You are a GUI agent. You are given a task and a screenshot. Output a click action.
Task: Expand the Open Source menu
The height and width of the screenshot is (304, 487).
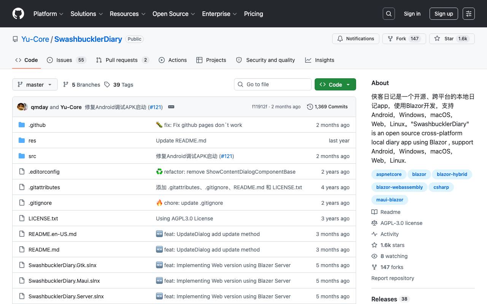coord(174,14)
